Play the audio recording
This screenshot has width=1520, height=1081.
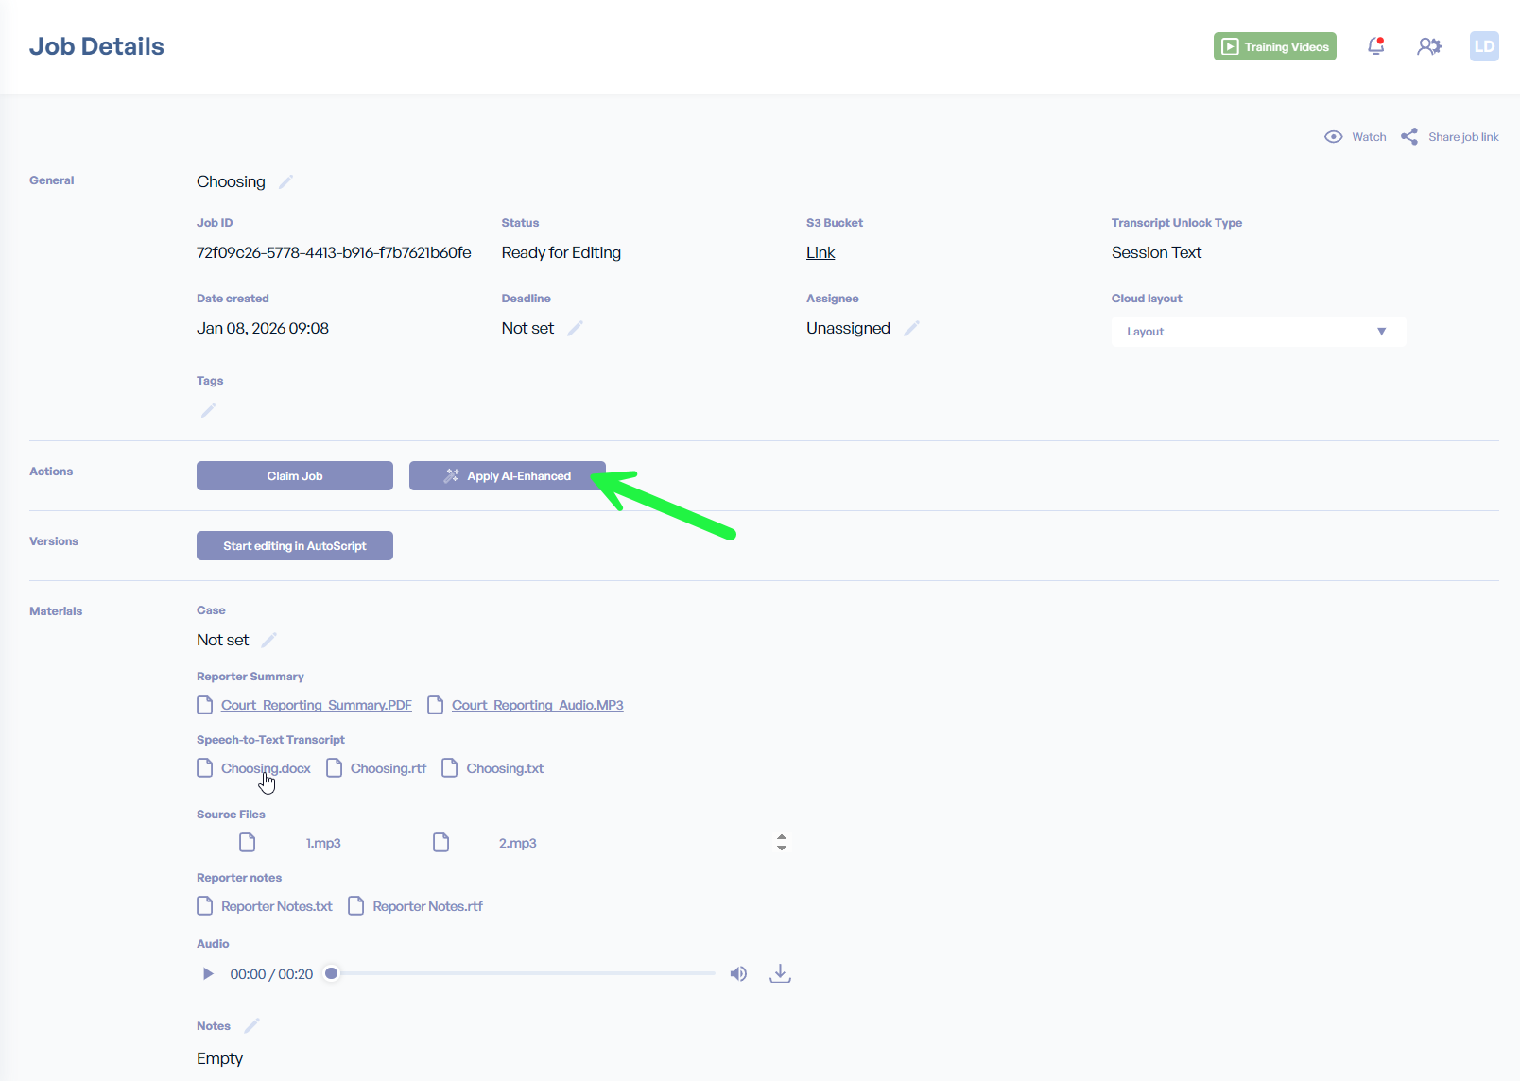click(208, 973)
